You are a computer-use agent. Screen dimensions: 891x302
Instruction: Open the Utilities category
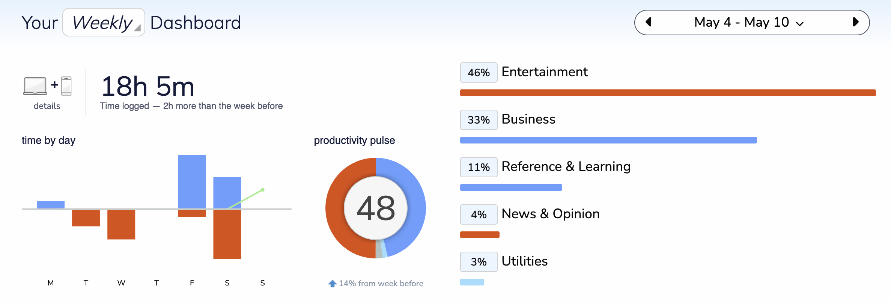(525, 261)
